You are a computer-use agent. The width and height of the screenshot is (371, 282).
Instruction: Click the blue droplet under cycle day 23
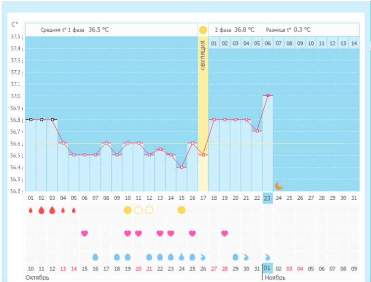pyautogui.click(x=267, y=257)
